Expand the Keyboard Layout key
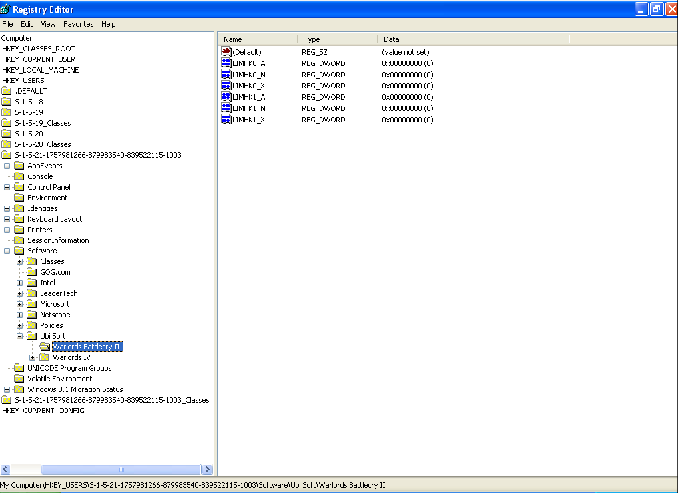 point(7,219)
